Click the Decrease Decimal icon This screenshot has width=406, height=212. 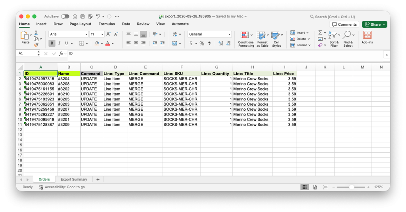[x=228, y=44]
